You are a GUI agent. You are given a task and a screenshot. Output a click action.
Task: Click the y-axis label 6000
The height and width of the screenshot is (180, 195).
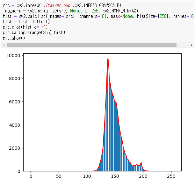click(x=15, y=102)
